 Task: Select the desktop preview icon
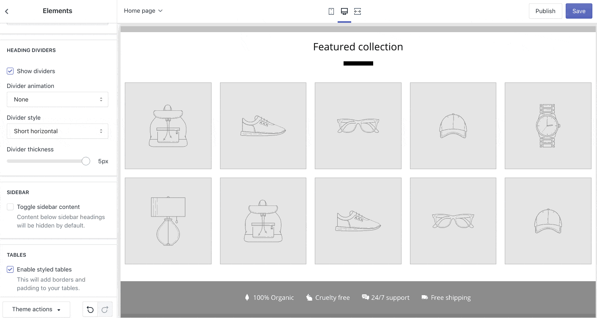(344, 11)
